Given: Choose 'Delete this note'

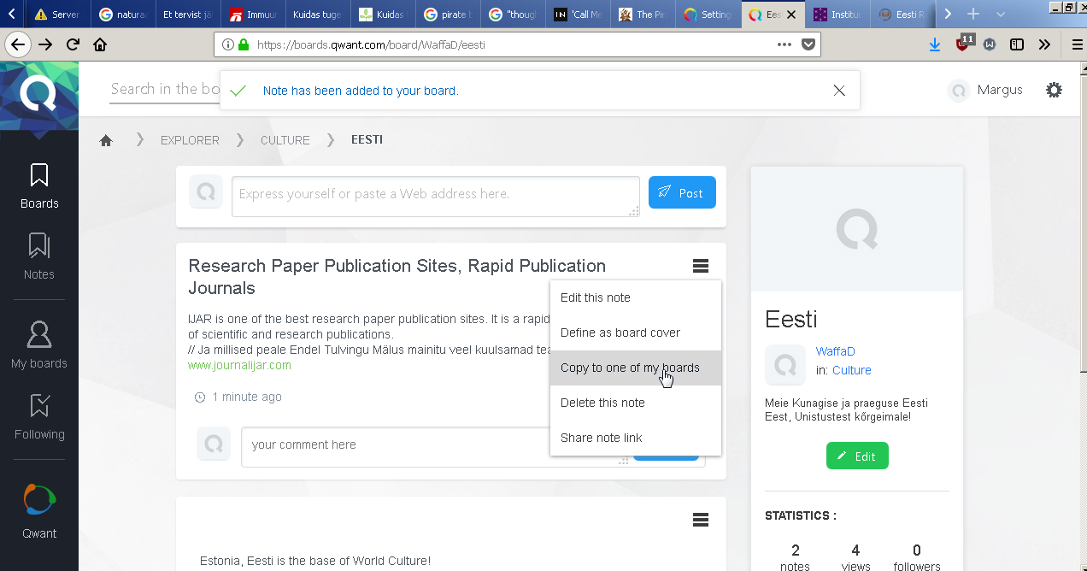Looking at the screenshot, I should 636,403.
